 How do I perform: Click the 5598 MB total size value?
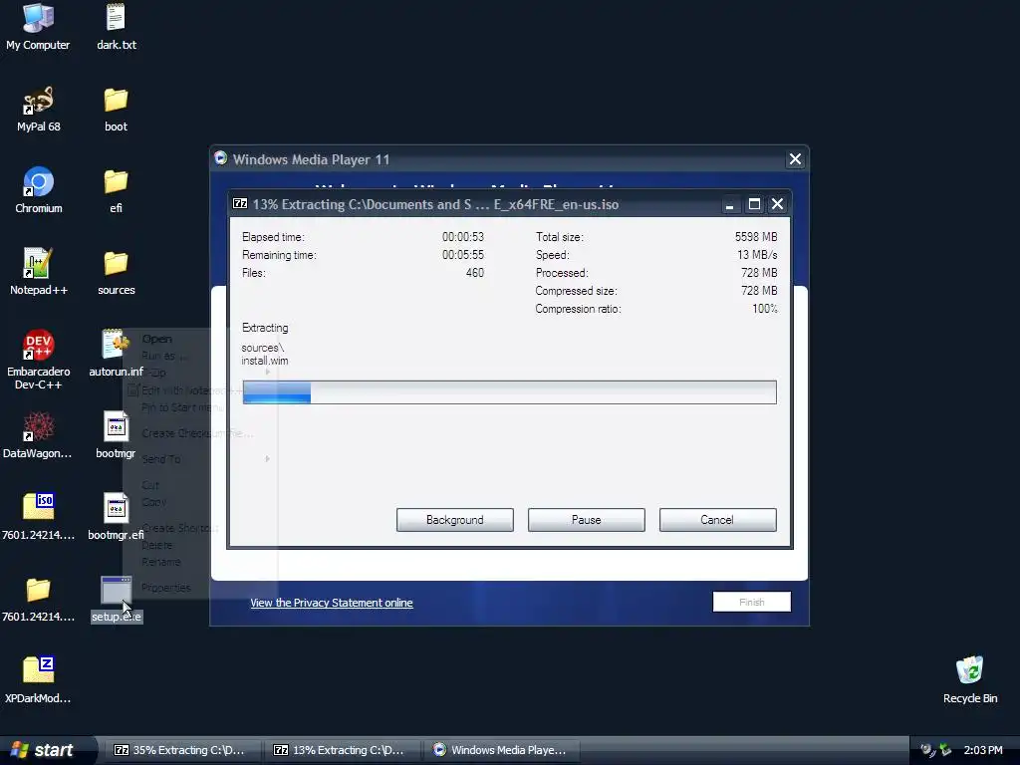756,237
